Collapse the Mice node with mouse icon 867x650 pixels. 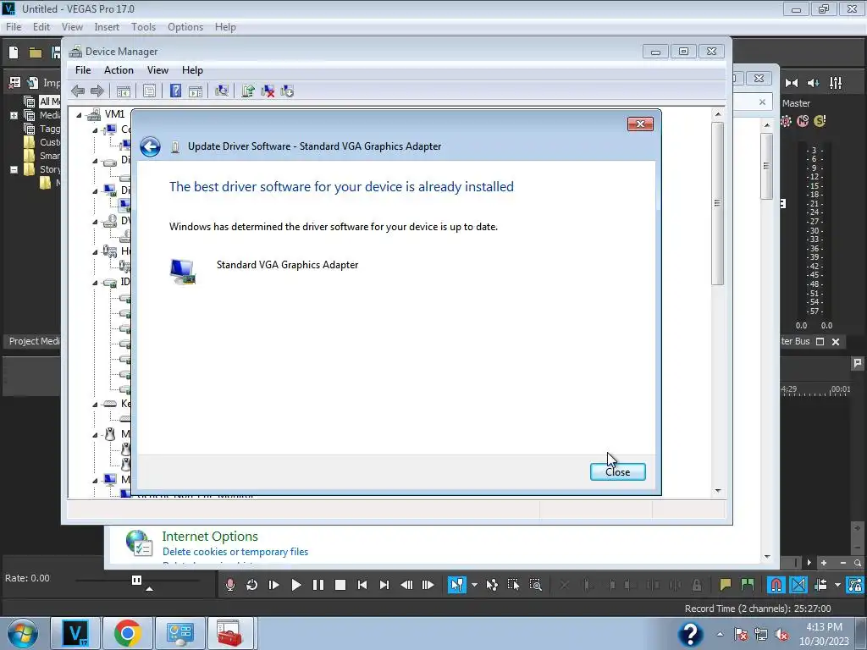[95, 434]
